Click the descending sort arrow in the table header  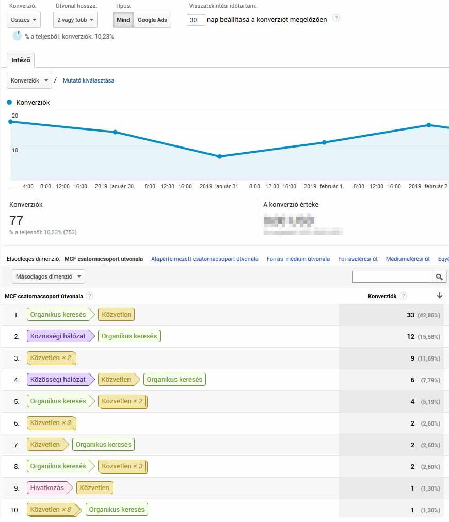(x=439, y=295)
